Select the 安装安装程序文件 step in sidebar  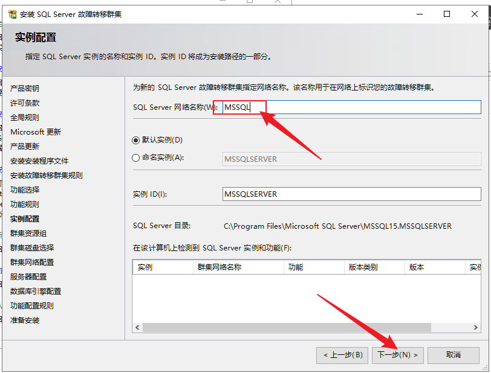coord(39,161)
